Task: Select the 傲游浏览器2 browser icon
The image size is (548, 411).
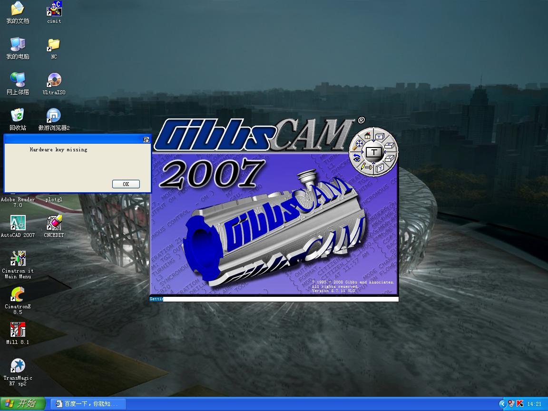Action: click(54, 116)
